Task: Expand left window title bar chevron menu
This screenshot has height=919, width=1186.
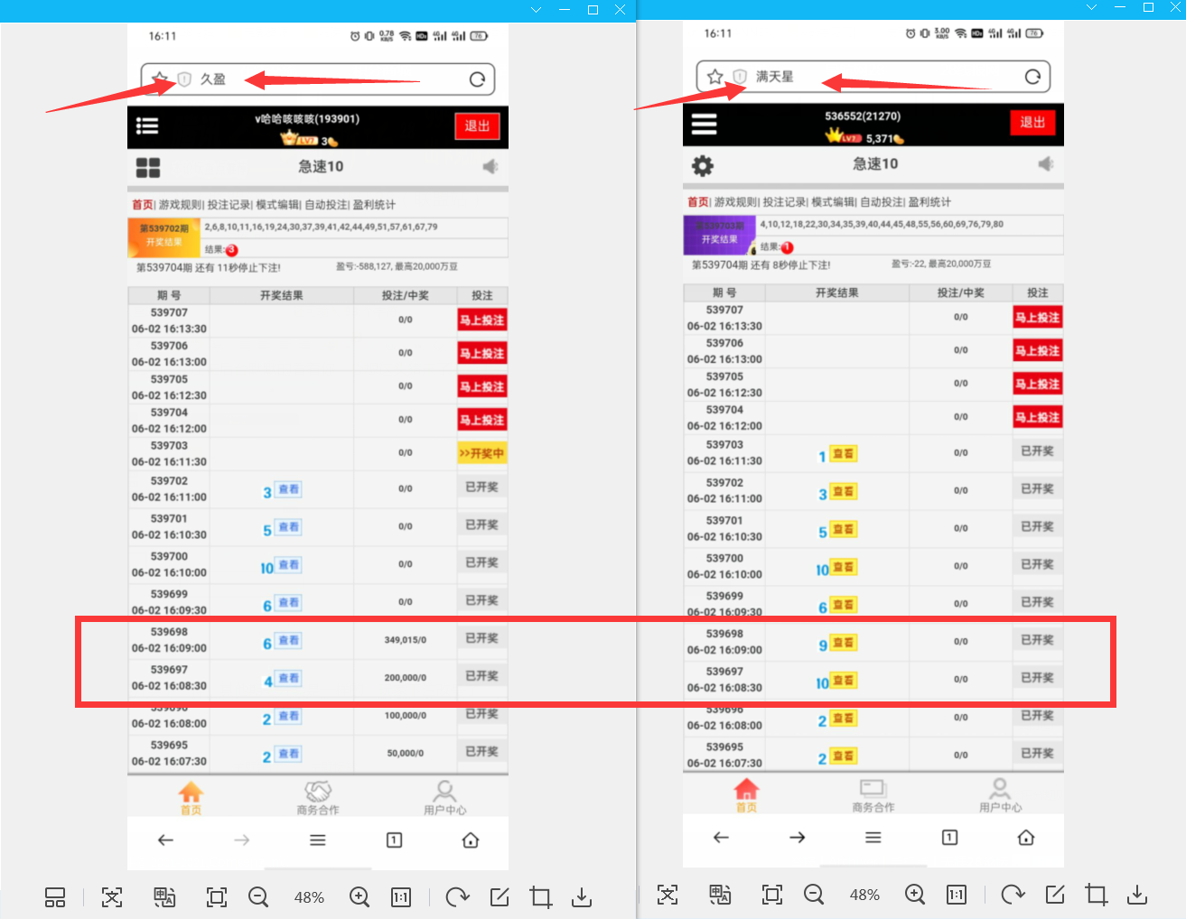Action: coord(537,10)
